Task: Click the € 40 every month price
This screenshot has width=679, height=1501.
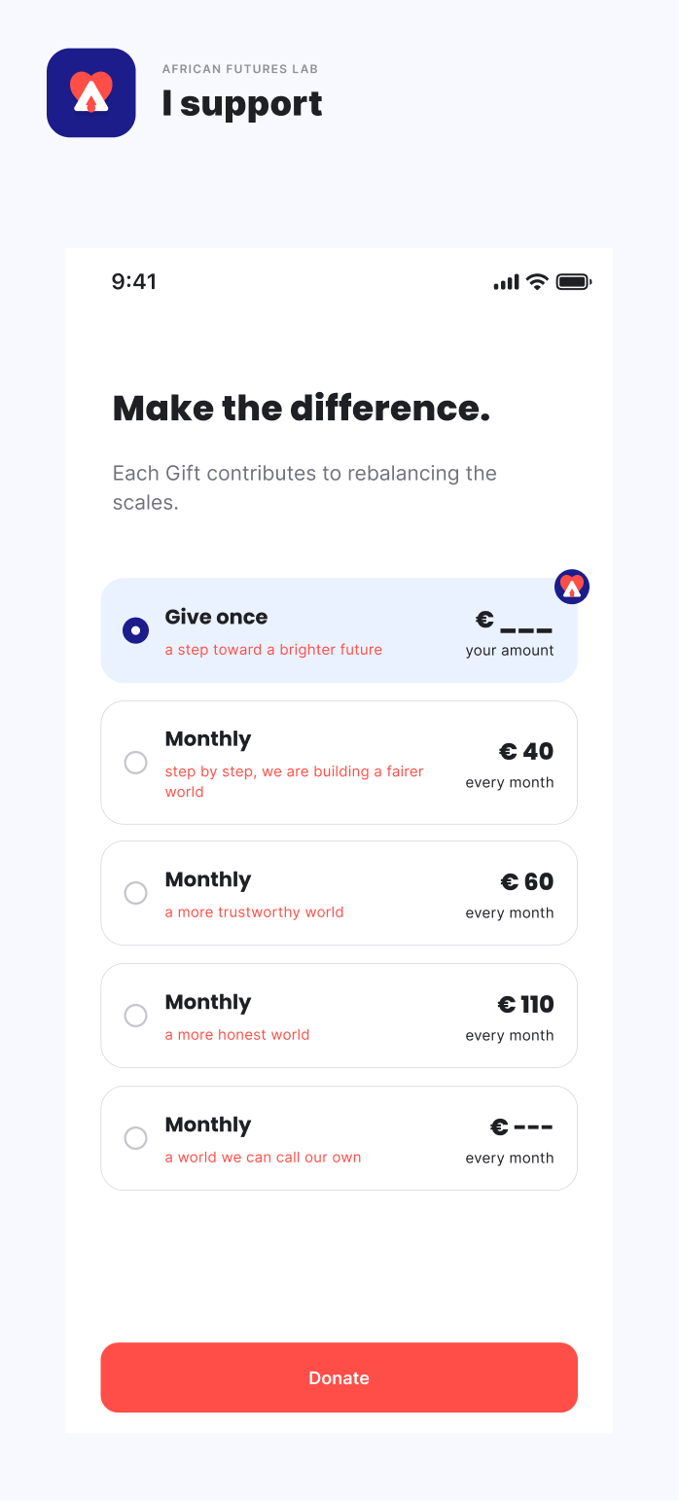Action: 525,751
